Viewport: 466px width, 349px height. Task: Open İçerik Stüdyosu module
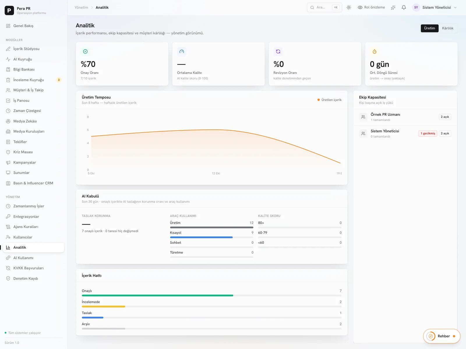pyautogui.click(x=33, y=49)
